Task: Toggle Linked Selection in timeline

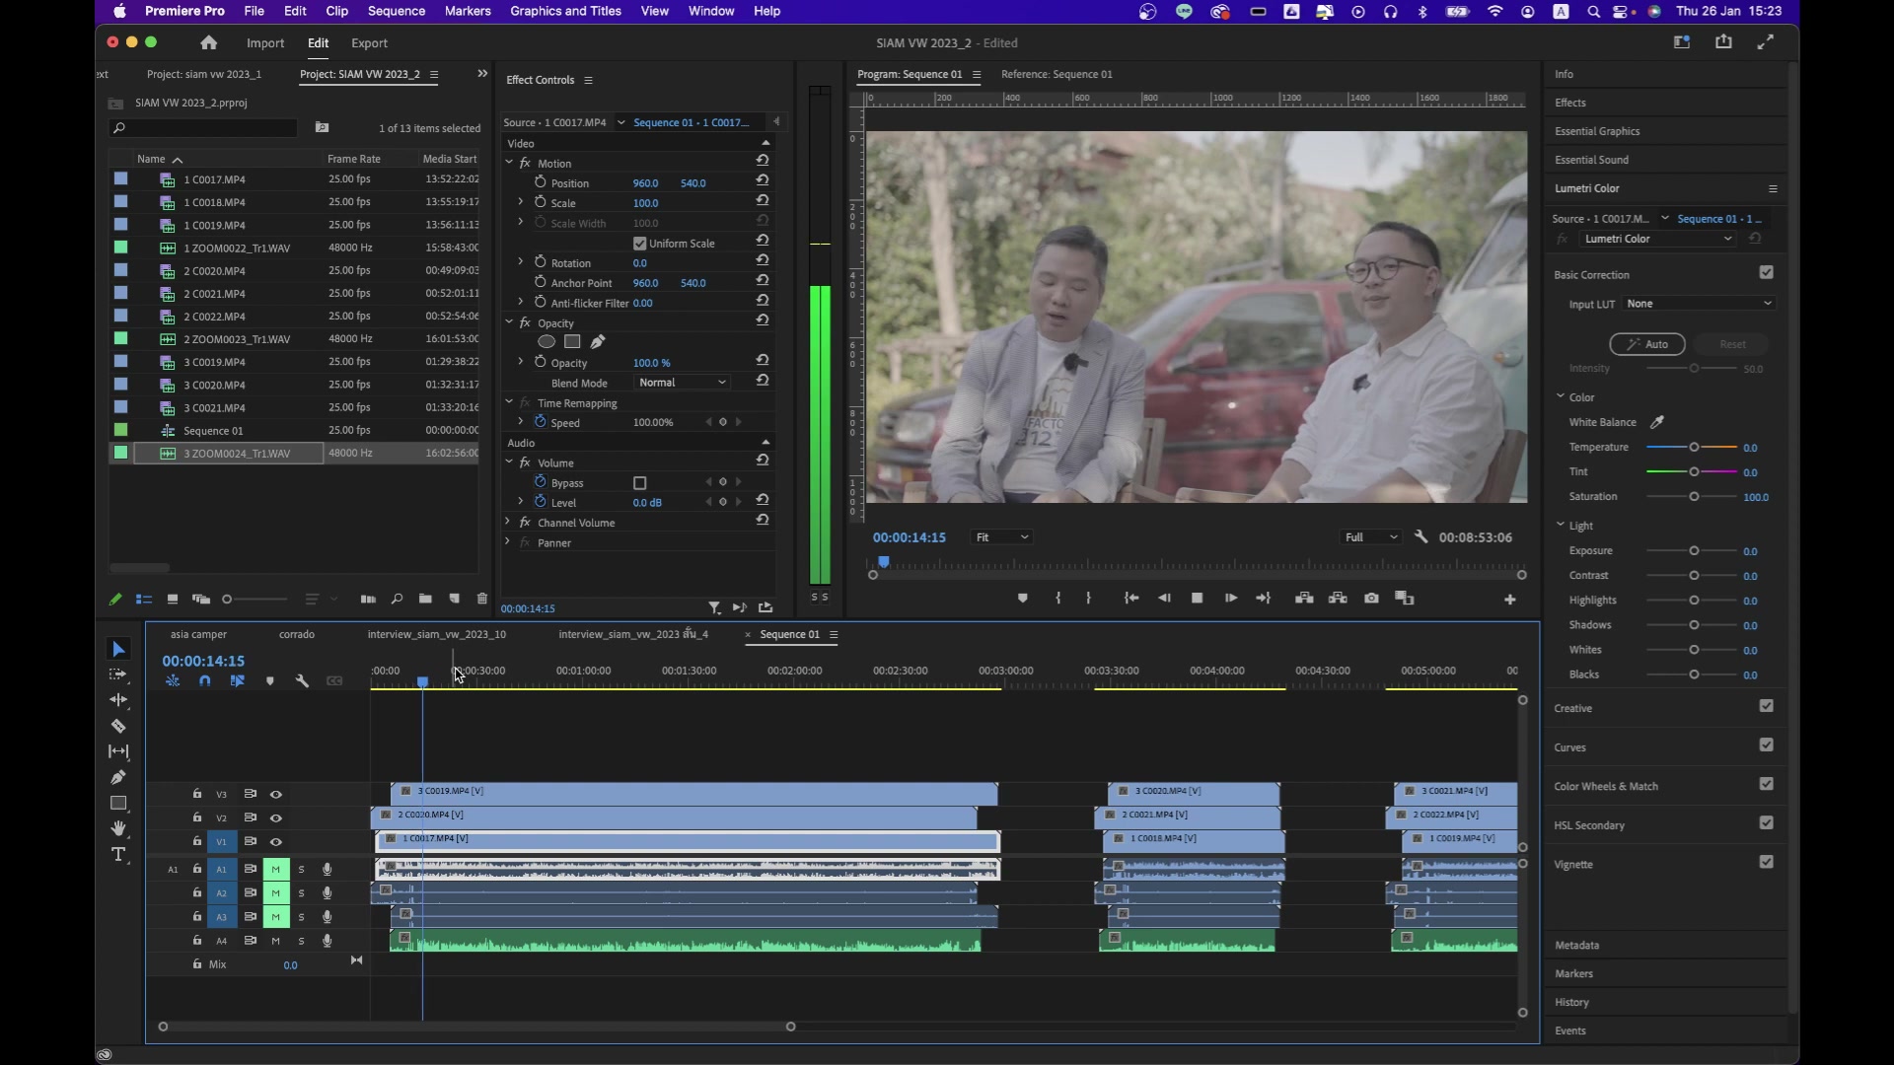Action: click(237, 680)
